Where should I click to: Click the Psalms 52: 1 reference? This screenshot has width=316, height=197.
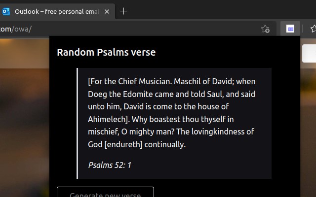(110, 165)
